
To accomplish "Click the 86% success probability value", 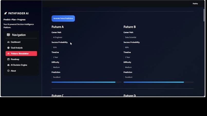I will [127, 47].
